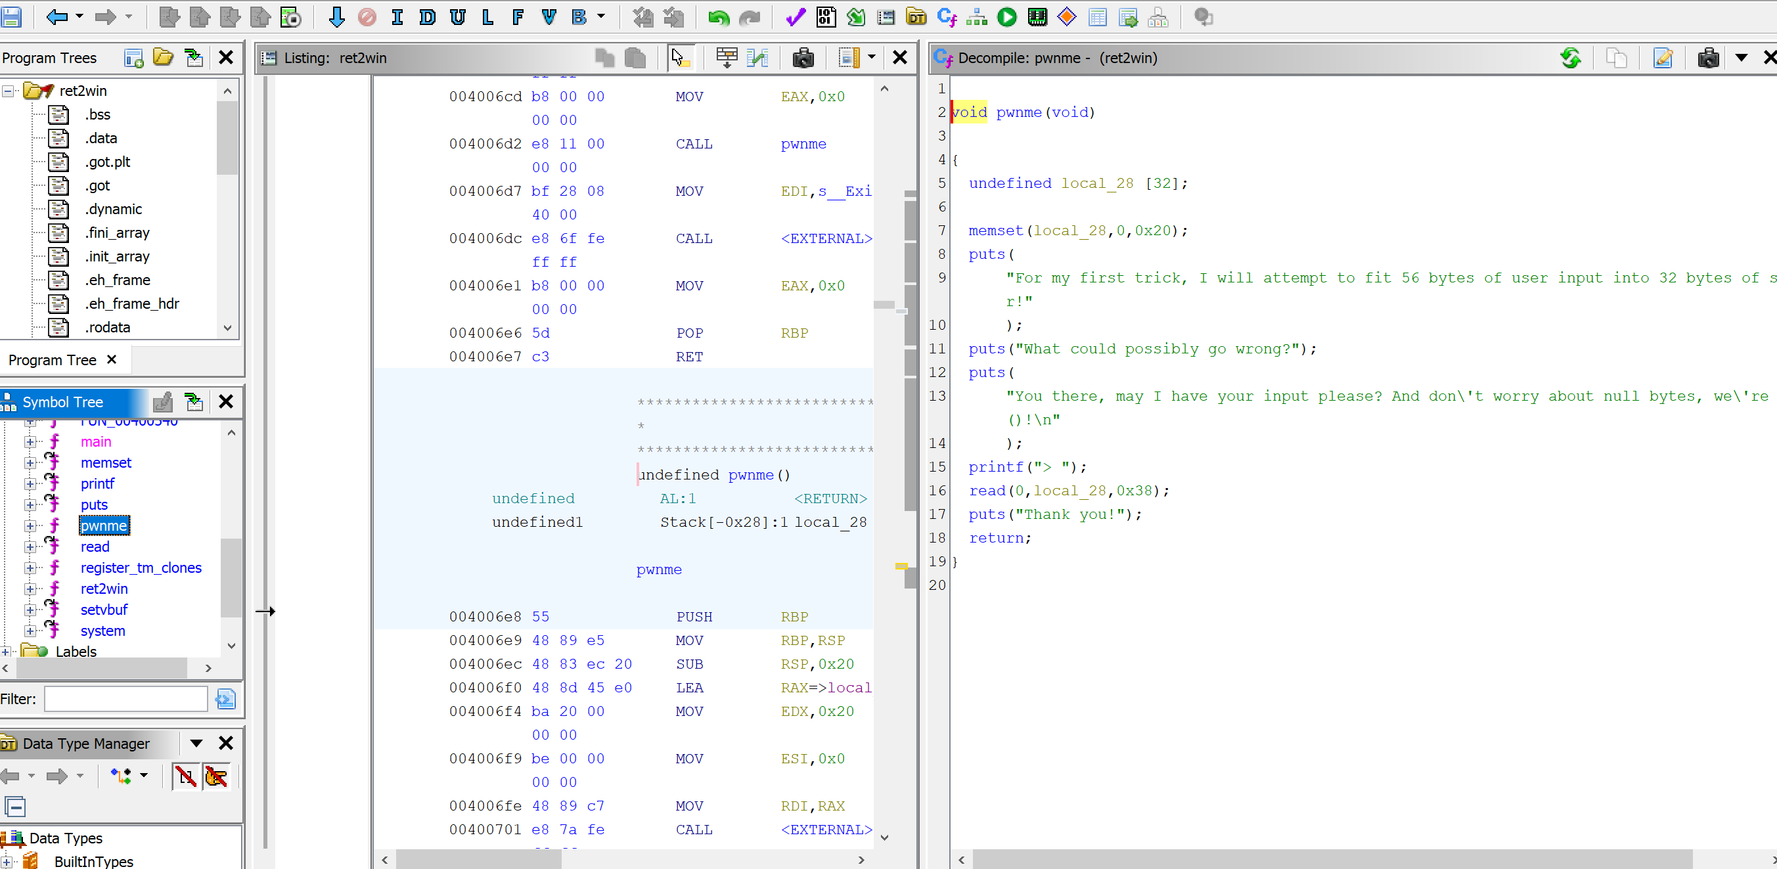The height and width of the screenshot is (869, 1777).
Task: Jump to next Label with the L icon
Action: click(x=487, y=17)
